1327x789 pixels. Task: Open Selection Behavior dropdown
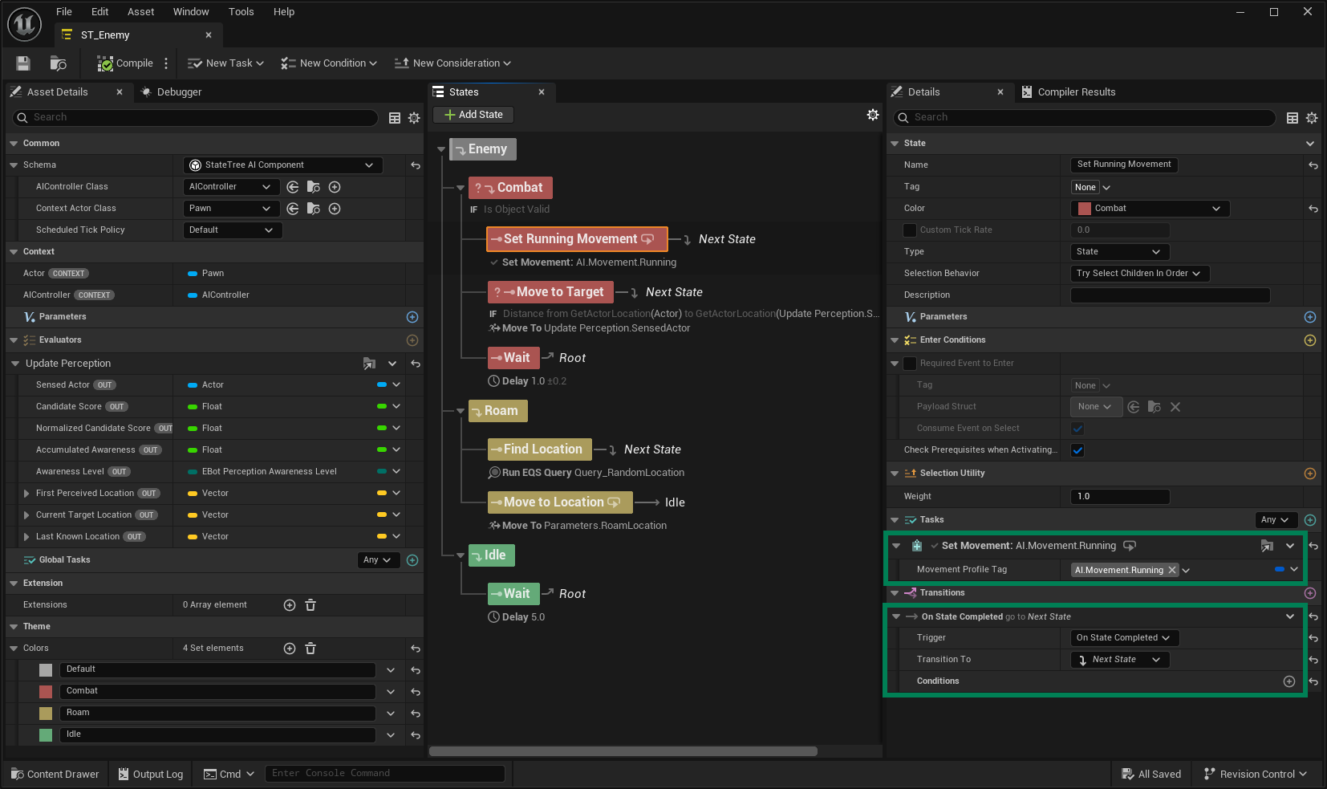pyautogui.click(x=1139, y=274)
